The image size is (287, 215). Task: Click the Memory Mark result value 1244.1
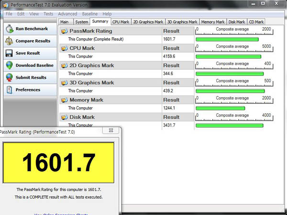point(169,108)
